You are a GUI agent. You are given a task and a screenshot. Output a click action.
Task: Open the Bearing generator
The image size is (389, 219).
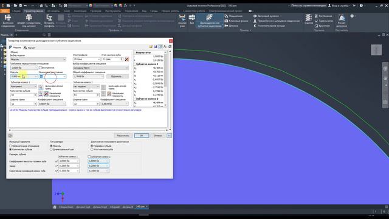(233, 16)
